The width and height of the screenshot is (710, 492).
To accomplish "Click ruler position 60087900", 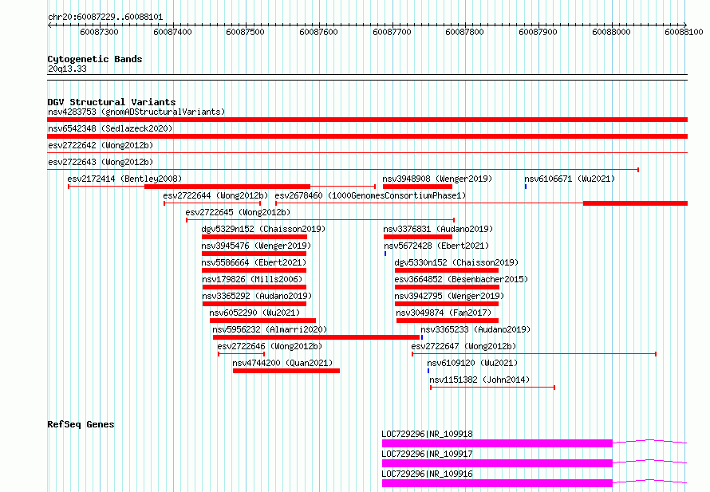I will pyautogui.click(x=538, y=32).
